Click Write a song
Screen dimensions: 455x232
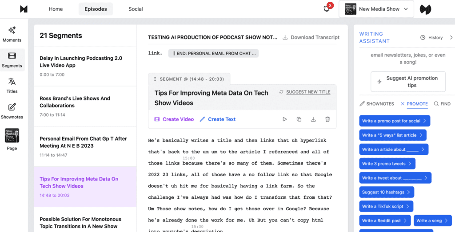click(433, 220)
